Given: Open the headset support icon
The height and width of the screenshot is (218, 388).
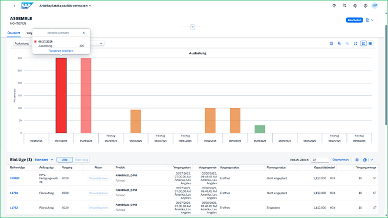Looking at the screenshot, I should coord(355,6).
